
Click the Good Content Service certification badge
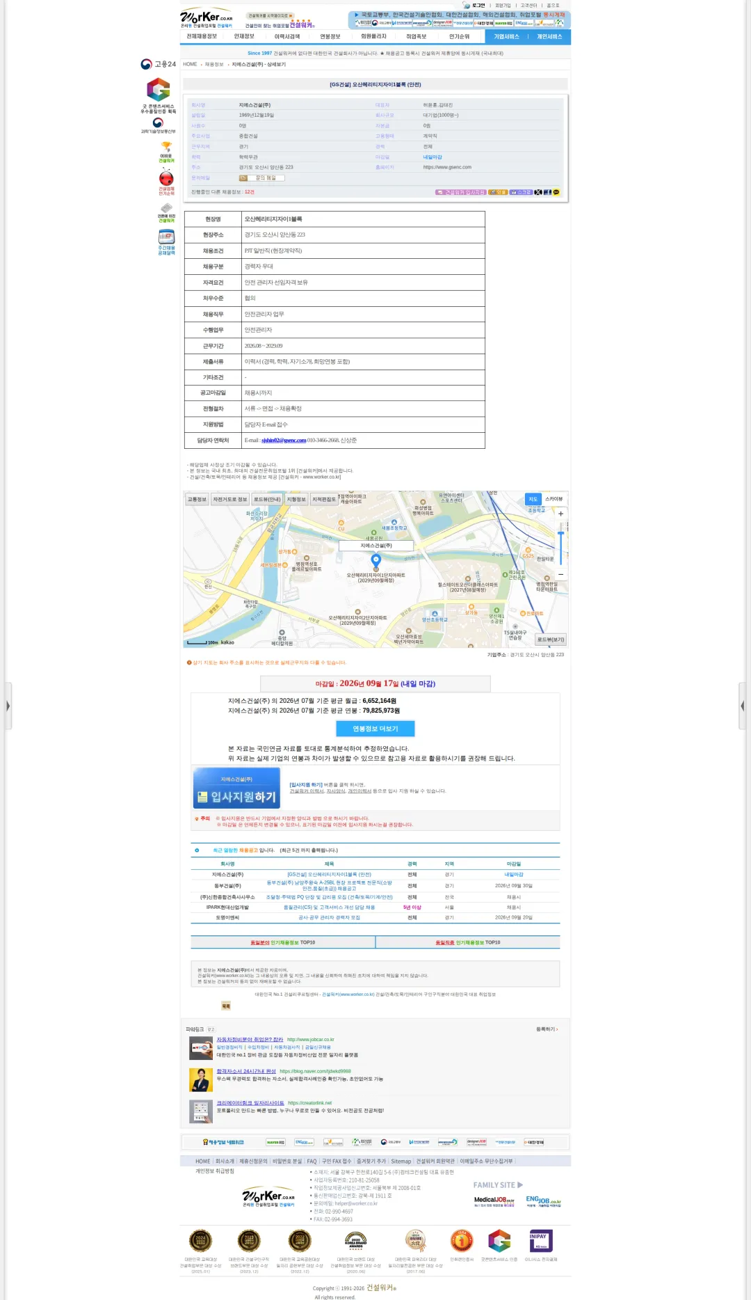(x=159, y=95)
